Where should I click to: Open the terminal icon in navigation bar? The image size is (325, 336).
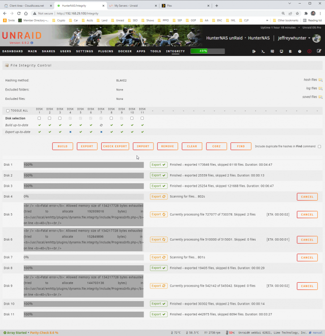(x=263, y=52)
